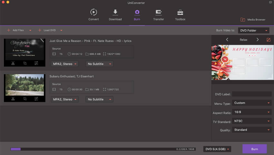This screenshot has height=155, width=274.
Task: Click the DVD Label text field
Action: coord(251,94)
